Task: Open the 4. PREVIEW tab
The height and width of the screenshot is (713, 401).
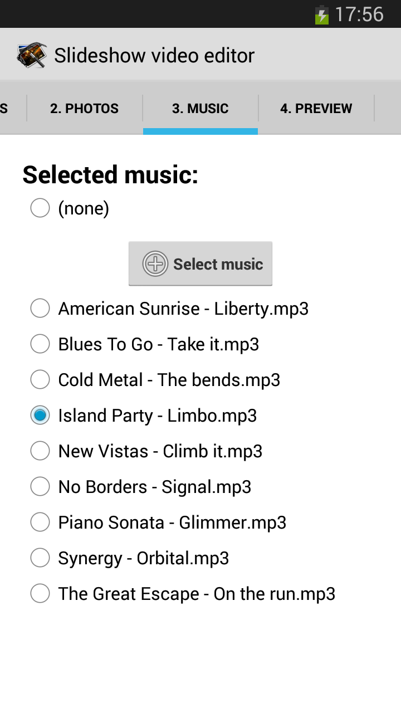Action: point(316,108)
